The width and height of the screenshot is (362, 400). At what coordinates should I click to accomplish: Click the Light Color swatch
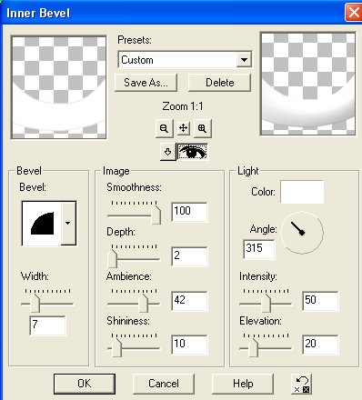pyautogui.click(x=302, y=192)
